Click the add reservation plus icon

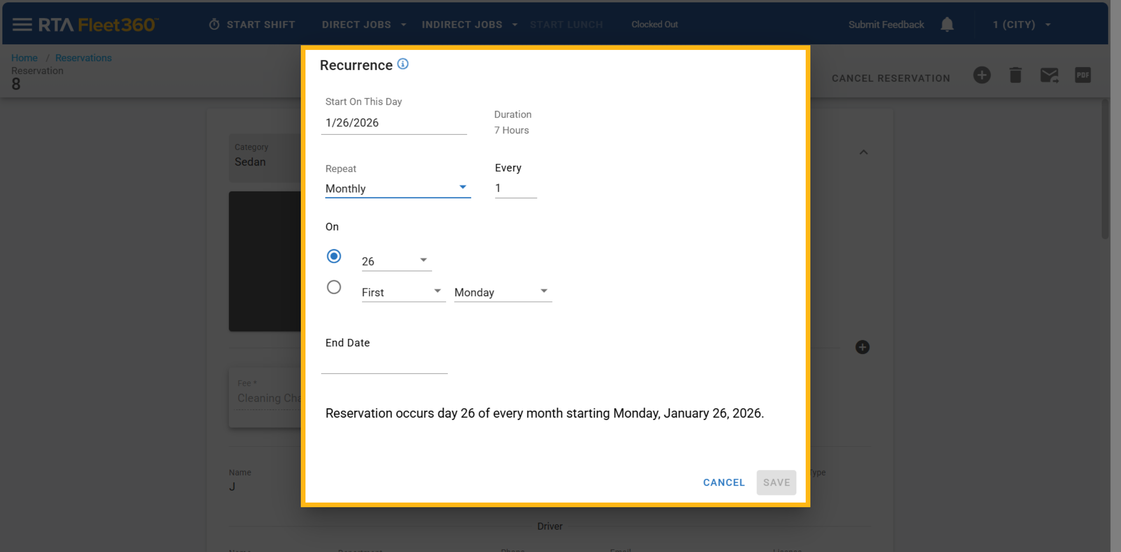pos(982,75)
